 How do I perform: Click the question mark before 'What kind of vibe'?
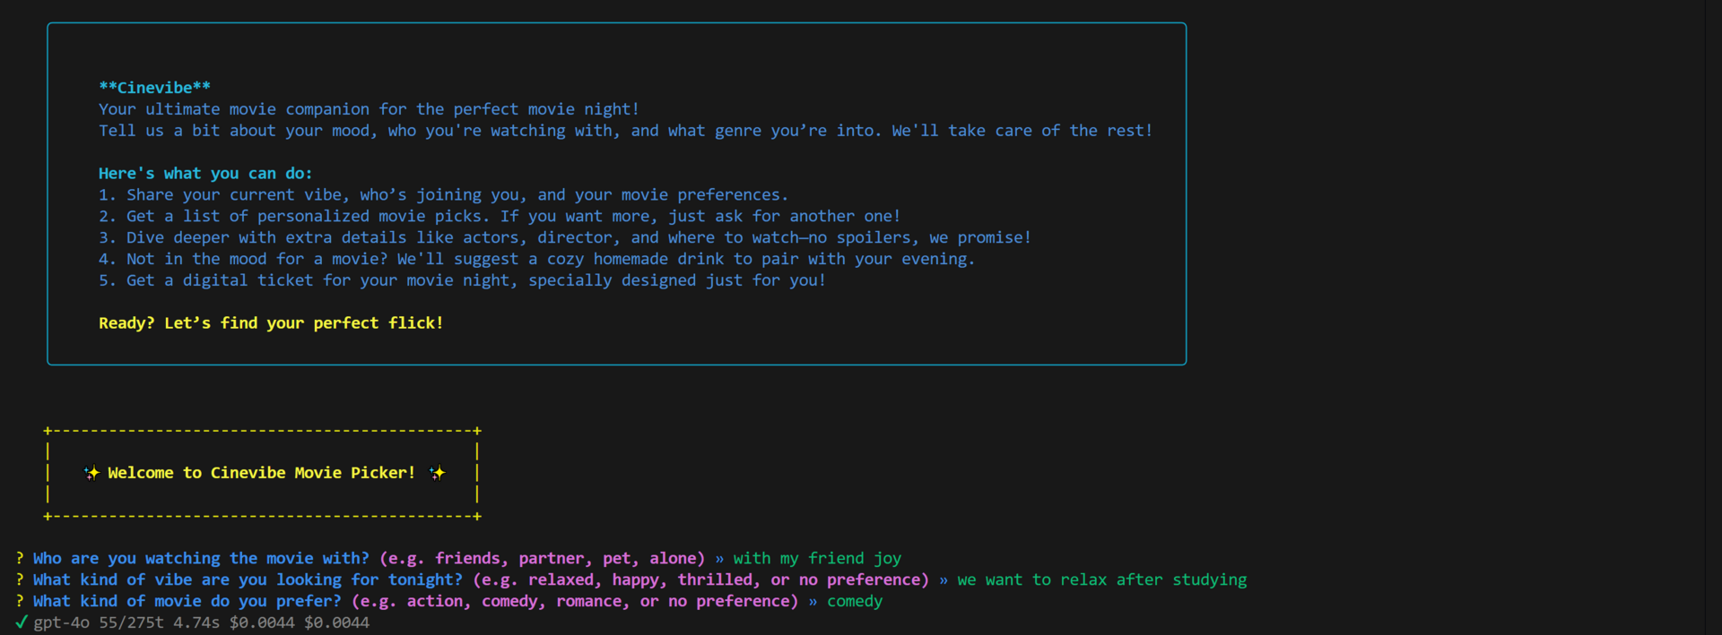[20, 579]
